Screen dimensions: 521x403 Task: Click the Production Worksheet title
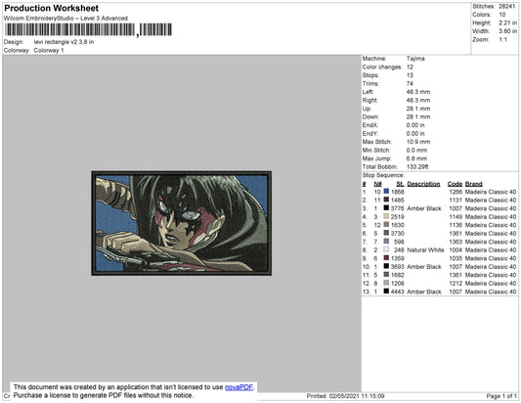52,8
